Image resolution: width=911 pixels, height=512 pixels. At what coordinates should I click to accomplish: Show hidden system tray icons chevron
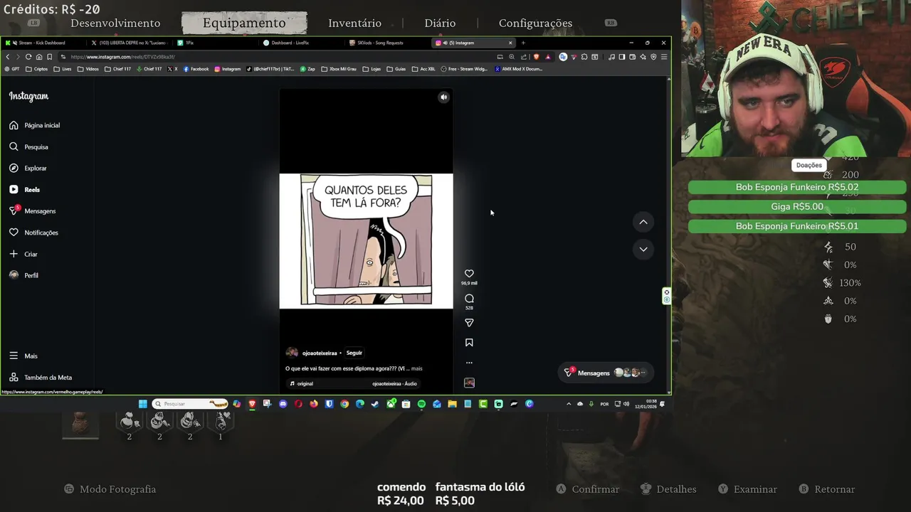568,404
